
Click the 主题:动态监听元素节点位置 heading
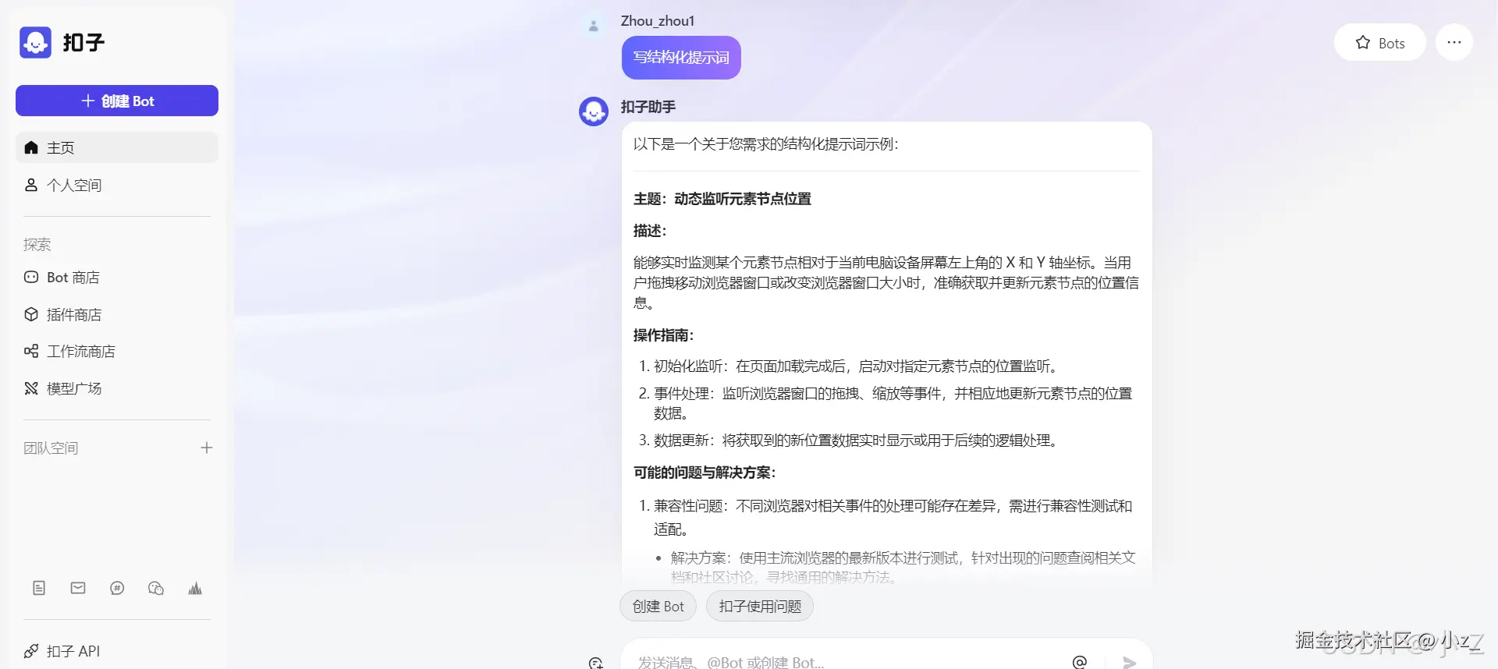[722, 199]
